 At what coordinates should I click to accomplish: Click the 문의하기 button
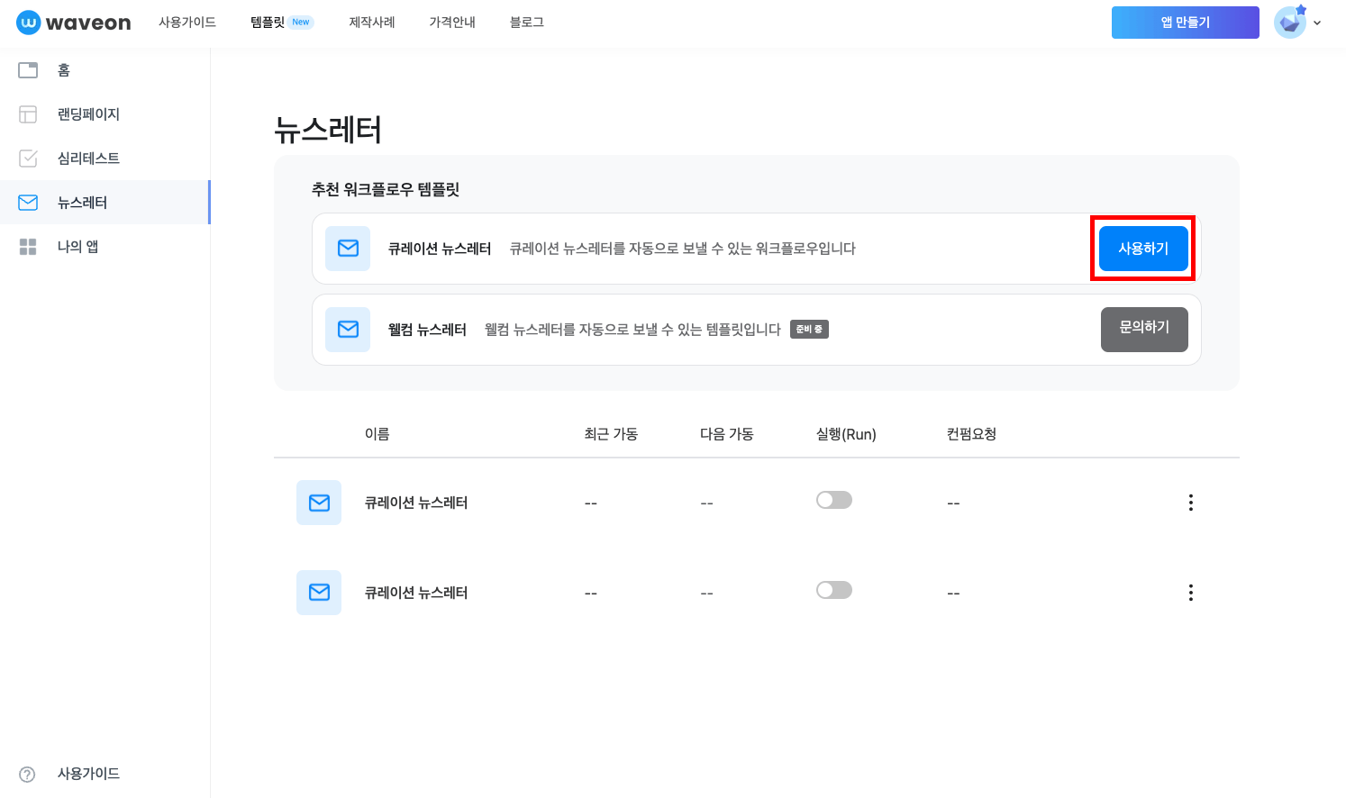tap(1144, 329)
